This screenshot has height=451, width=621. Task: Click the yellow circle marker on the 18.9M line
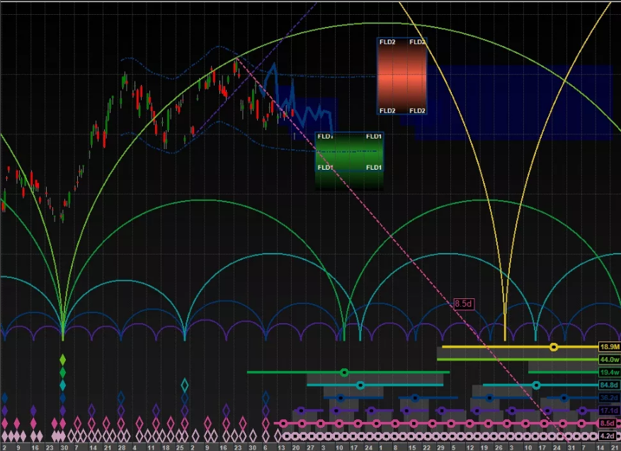554,347
